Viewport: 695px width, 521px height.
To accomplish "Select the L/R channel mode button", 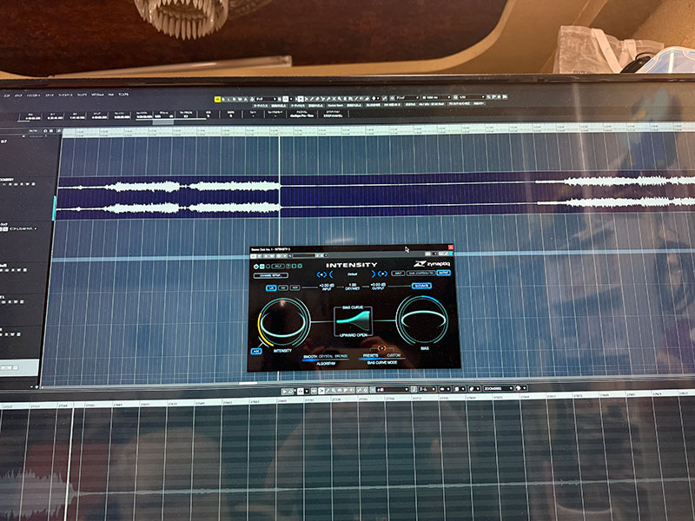I will tap(270, 288).
